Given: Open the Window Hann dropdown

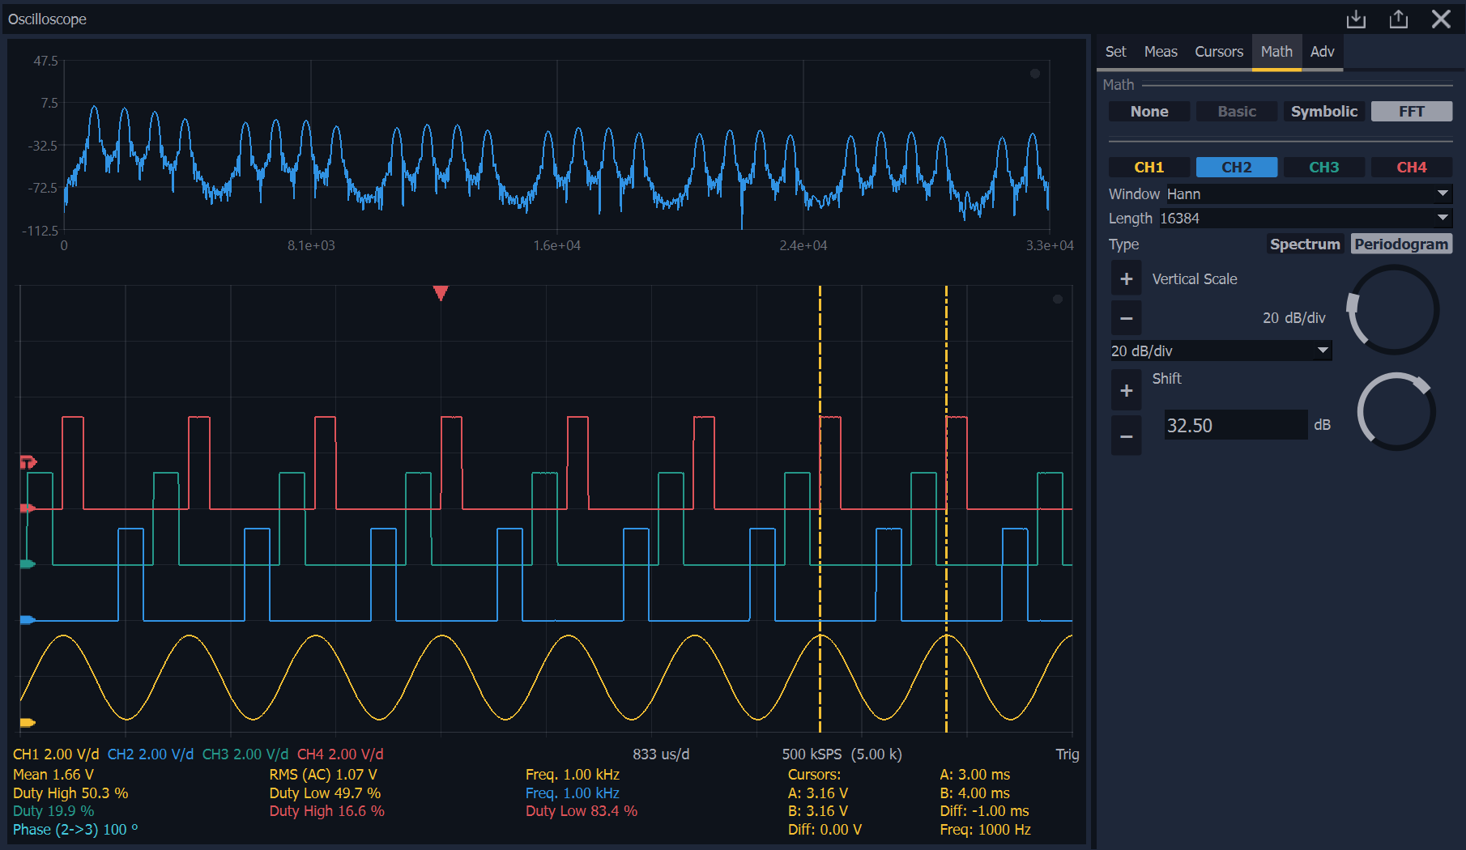Looking at the screenshot, I should [1308, 194].
